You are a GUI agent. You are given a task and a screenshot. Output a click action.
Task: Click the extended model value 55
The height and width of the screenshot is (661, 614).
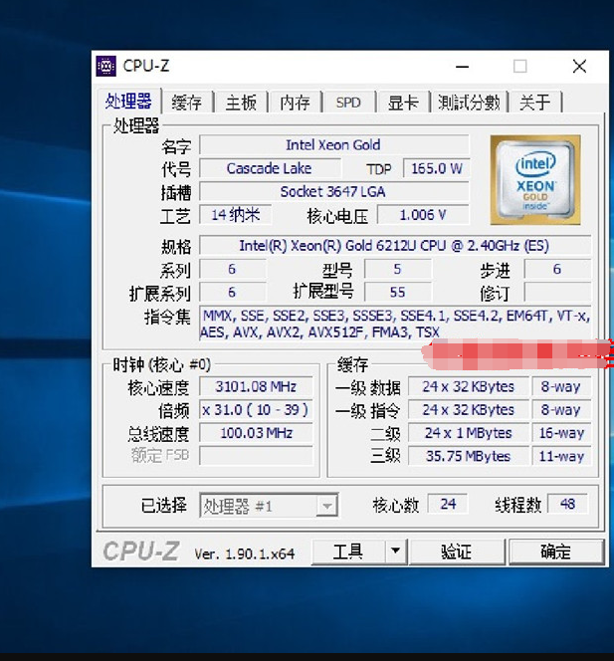click(398, 292)
